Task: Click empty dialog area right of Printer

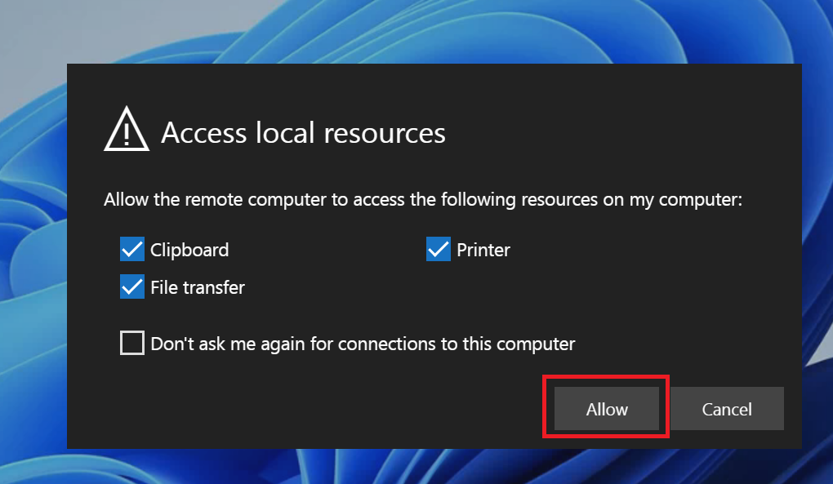Action: click(x=653, y=250)
